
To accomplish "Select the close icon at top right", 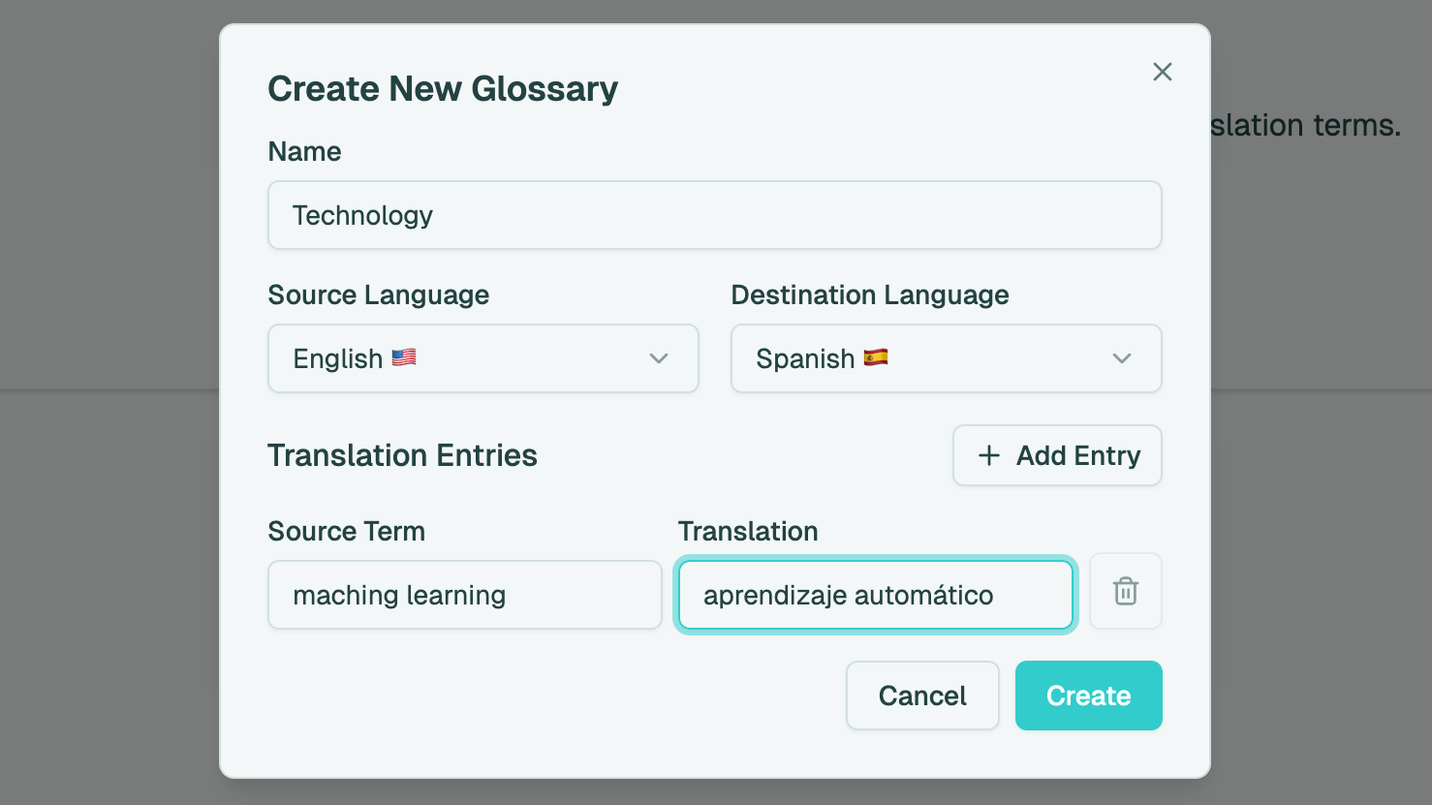I will [x=1162, y=72].
